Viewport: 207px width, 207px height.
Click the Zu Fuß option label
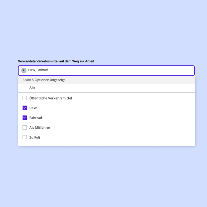point(35,137)
